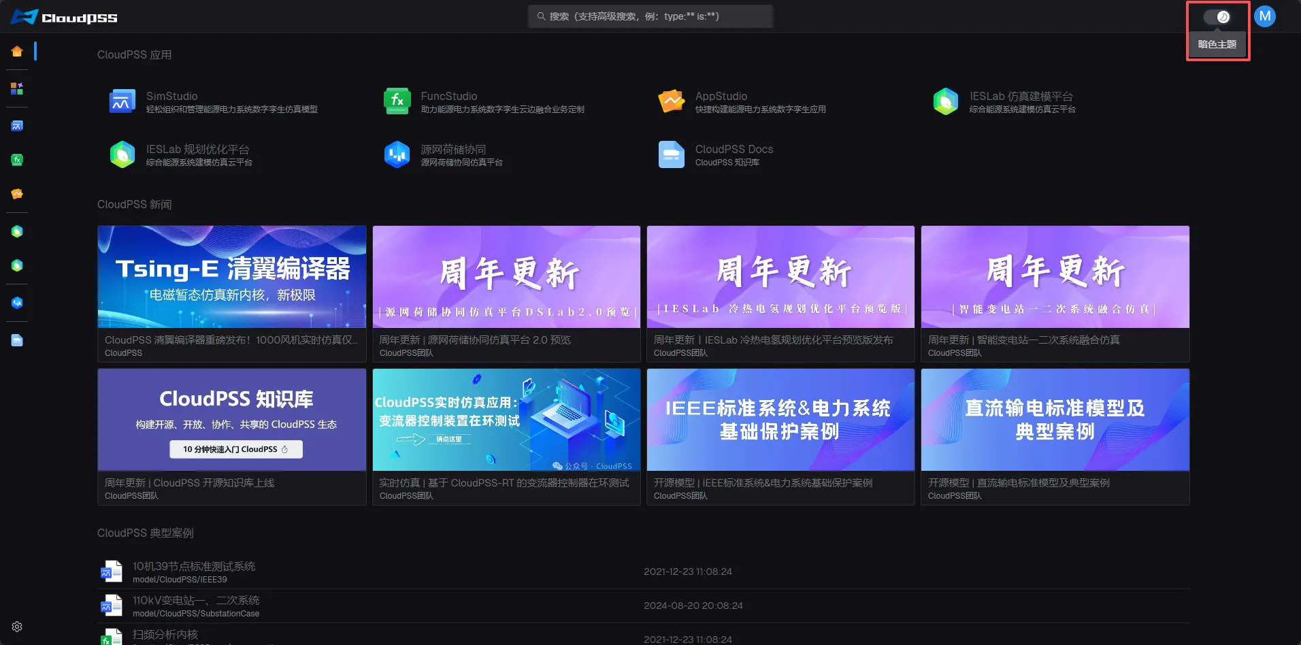The width and height of the screenshot is (1301, 645).
Task: Open 智能变电站一二次系统融合仿真 news title
Action: coord(1023,340)
